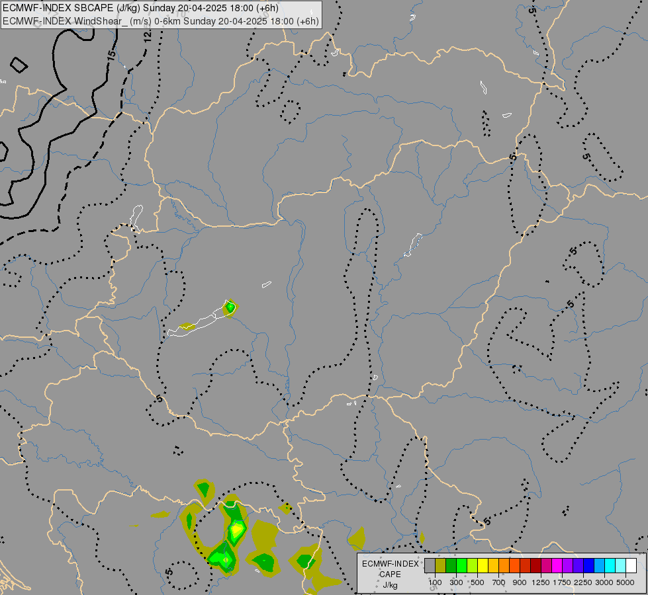Click the orange legend swatch
The height and width of the screenshot is (595, 648).
[504, 565]
